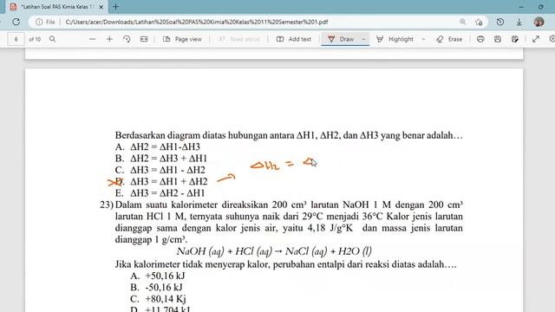
Task: Open the new tab plus button
Action: tap(115, 7)
